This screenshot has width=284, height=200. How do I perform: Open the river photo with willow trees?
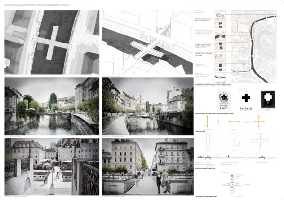click(52, 106)
